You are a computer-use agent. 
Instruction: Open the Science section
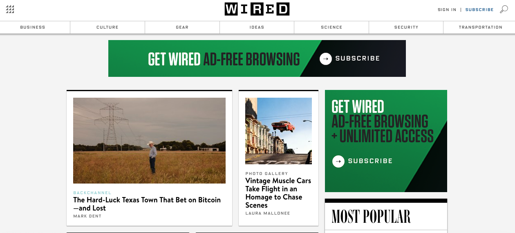coord(331,27)
